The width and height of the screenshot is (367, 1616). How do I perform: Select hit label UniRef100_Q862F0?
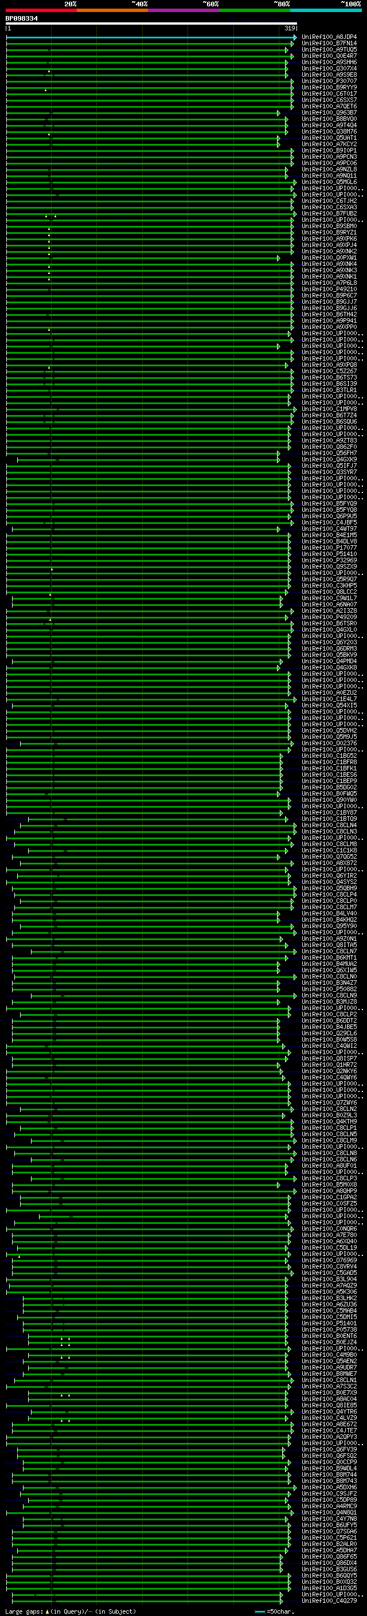pos(329,447)
